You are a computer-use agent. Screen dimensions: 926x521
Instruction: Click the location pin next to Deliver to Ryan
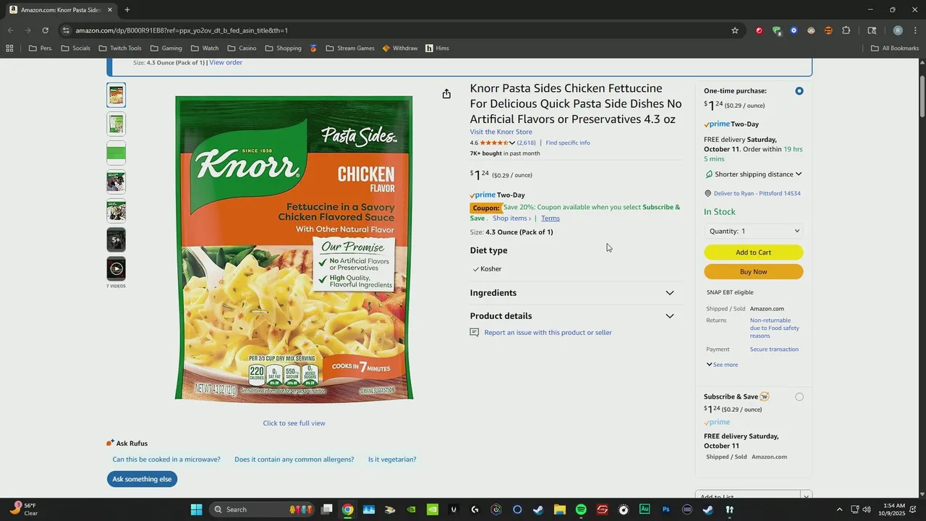click(708, 193)
